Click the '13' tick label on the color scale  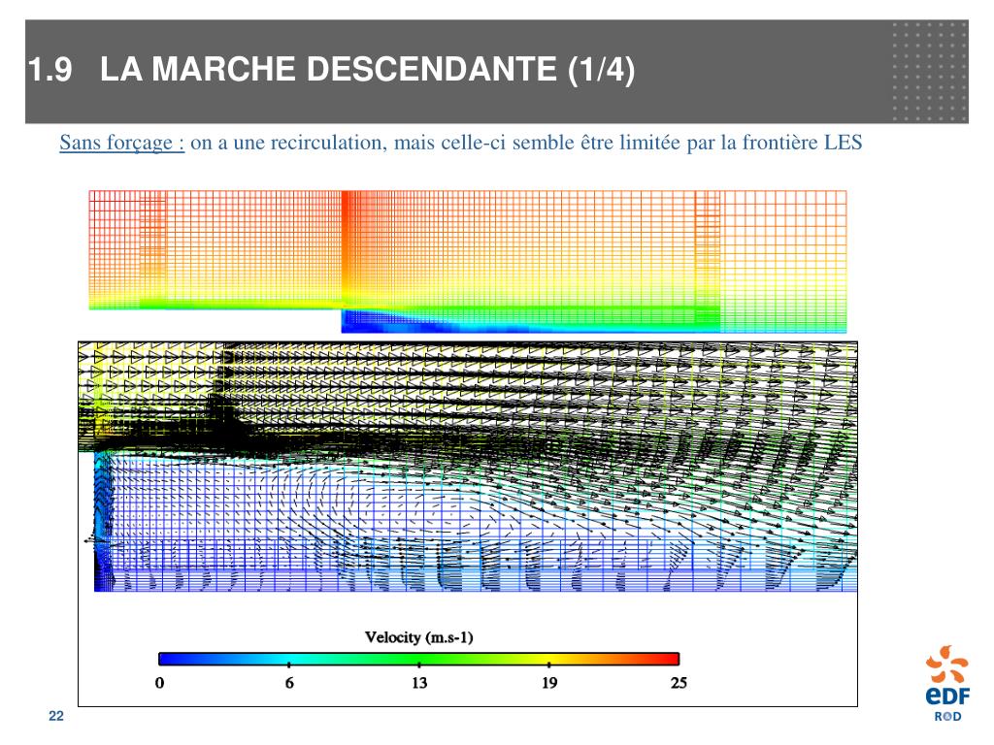419,683
